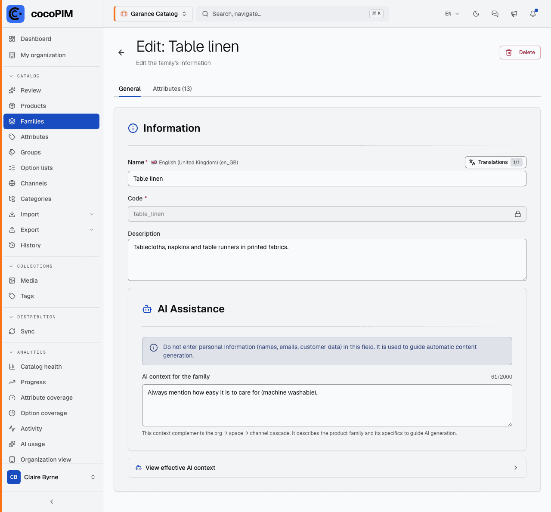
Task: Delete the Table linen family
Action: [520, 52]
